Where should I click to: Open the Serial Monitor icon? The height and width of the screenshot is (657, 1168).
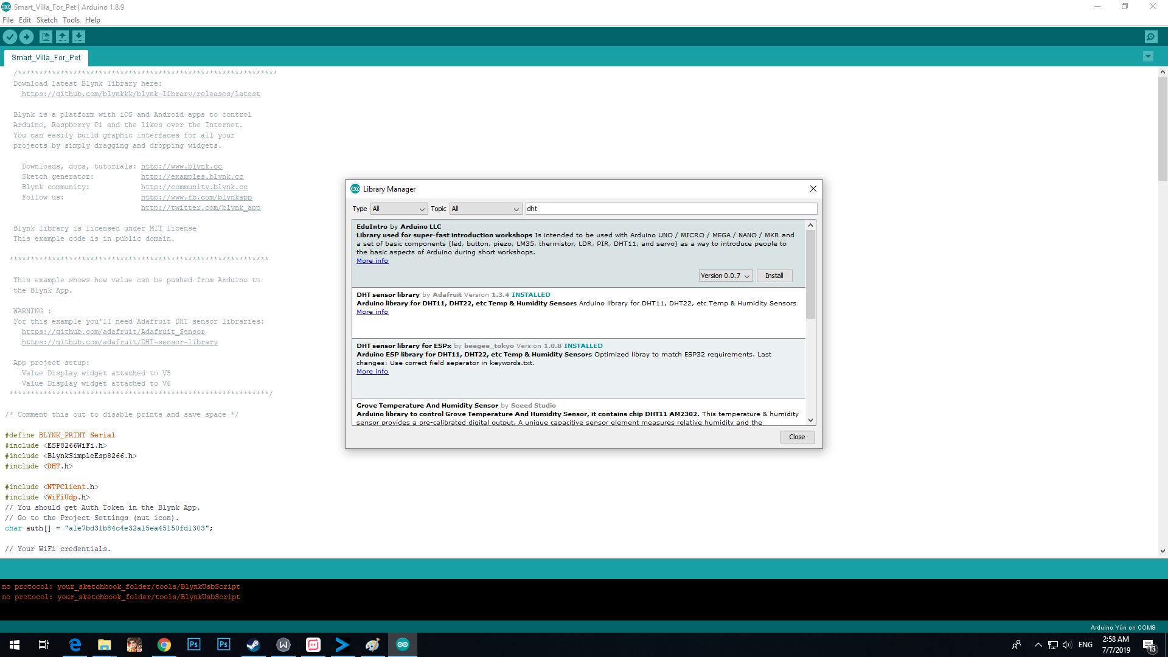[1151, 37]
